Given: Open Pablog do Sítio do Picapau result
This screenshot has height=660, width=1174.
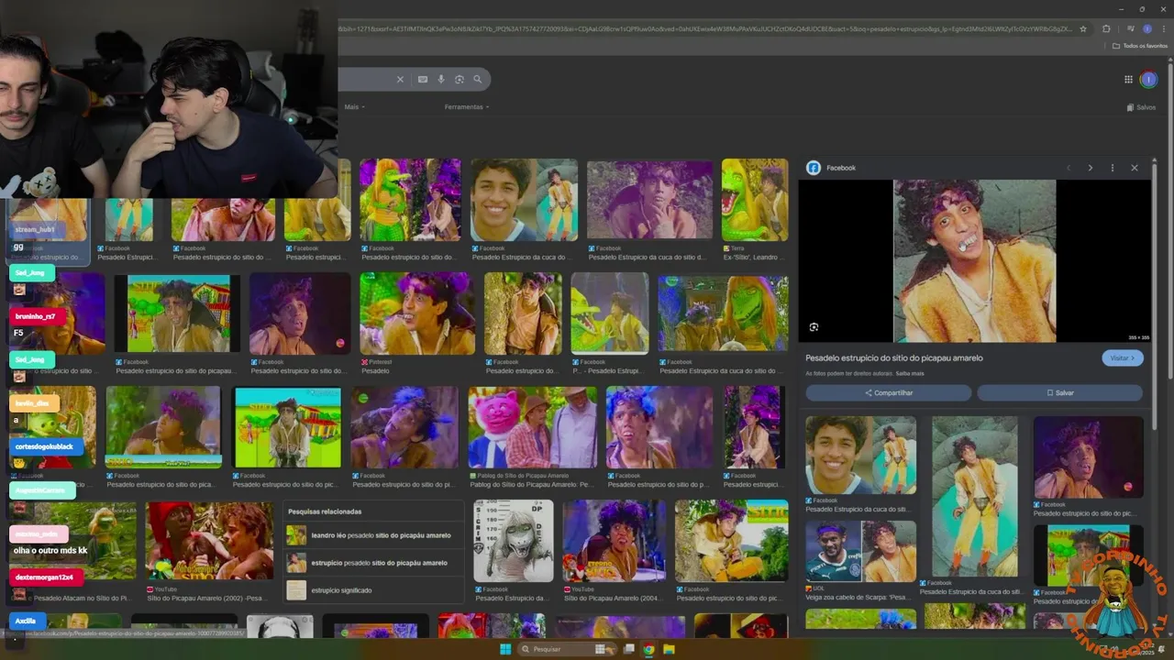Looking at the screenshot, I should 533,436.
